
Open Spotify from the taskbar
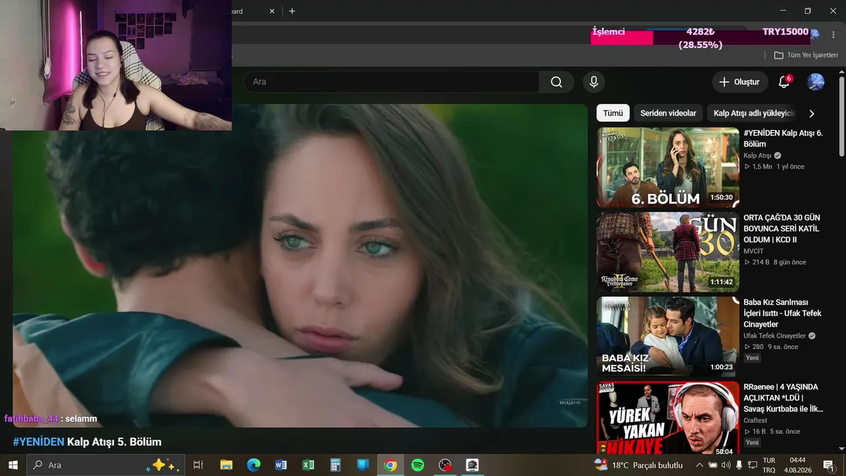[418, 465]
